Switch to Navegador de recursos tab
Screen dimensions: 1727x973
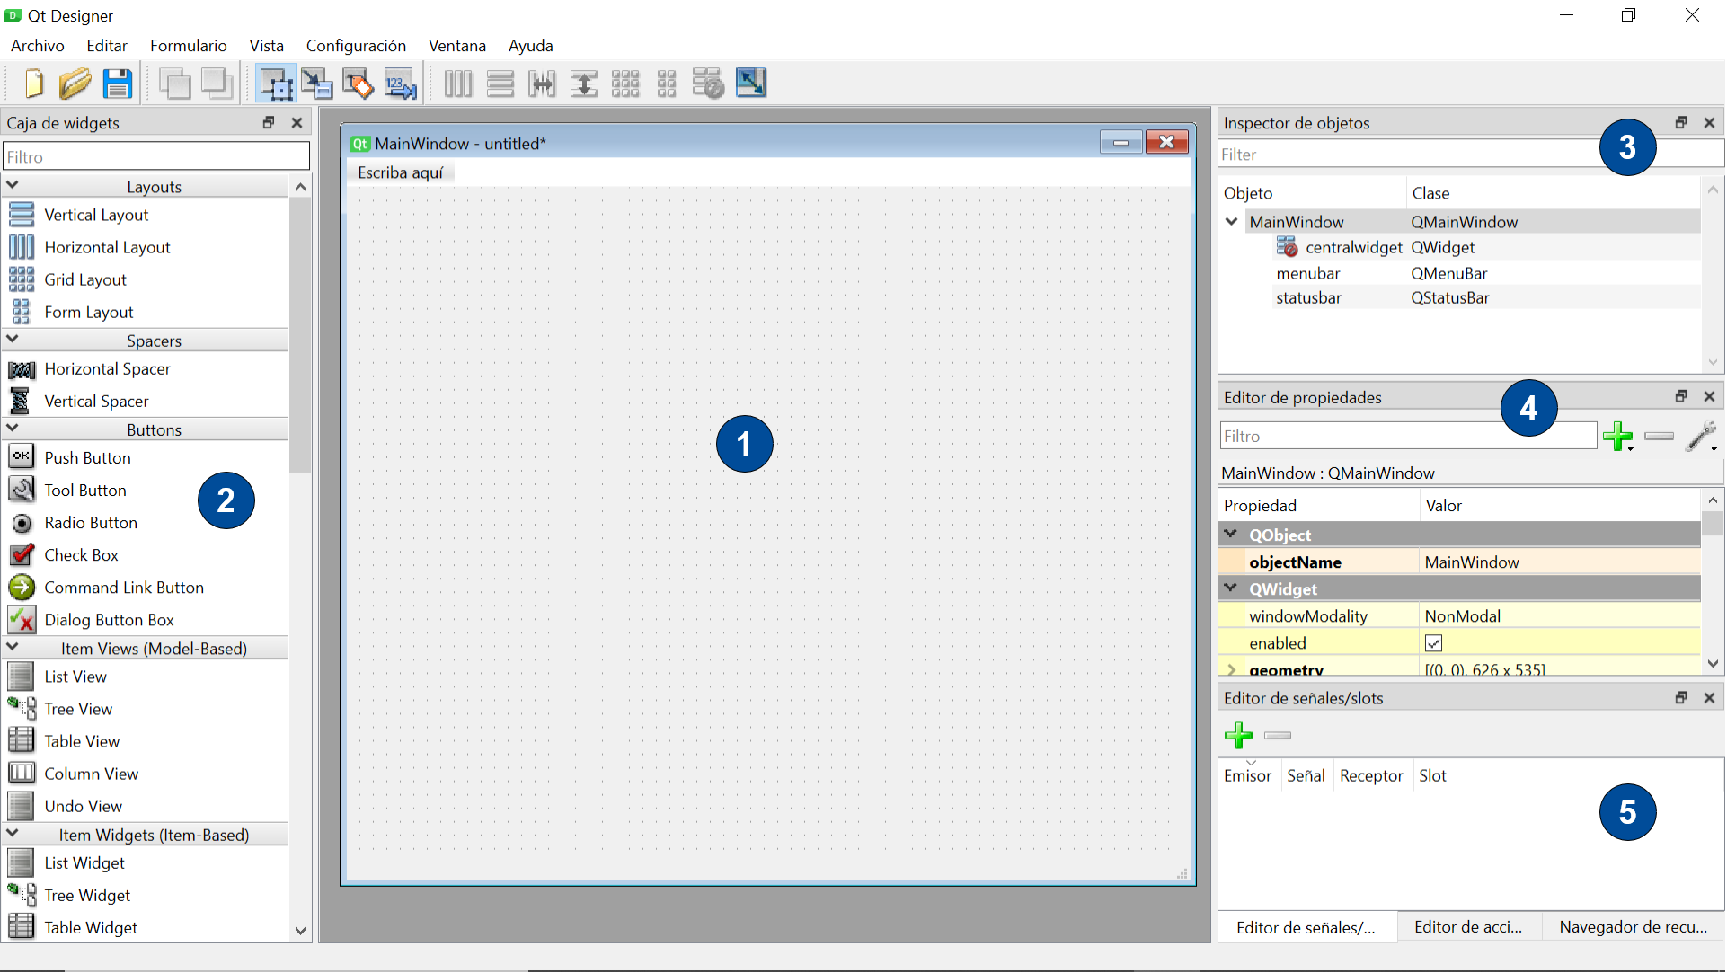click(x=1634, y=928)
